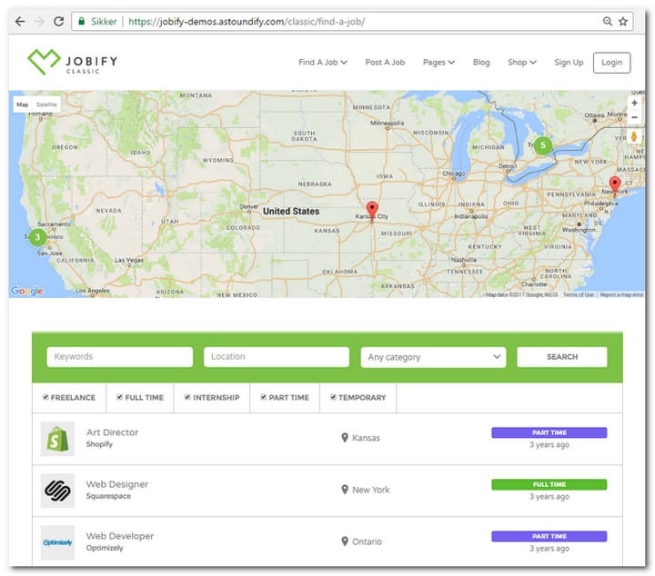Click the Login button
Image resolution: width=655 pixels, height=576 pixels.
pos(611,63)
